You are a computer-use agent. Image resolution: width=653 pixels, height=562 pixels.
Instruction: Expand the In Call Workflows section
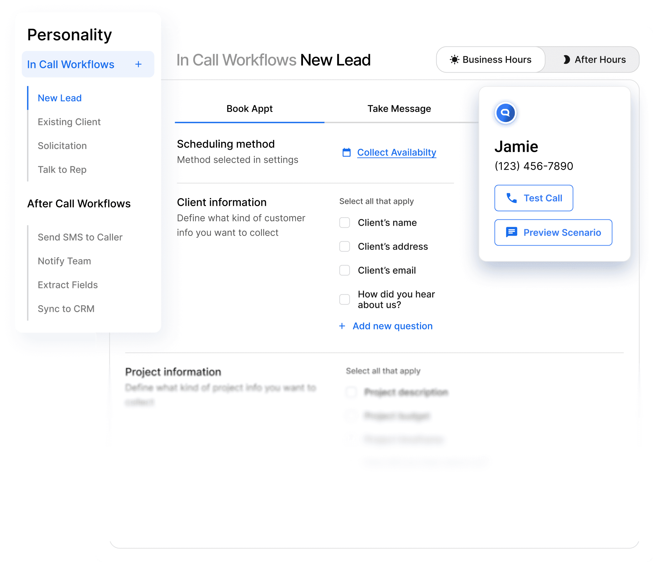(71, 64)
